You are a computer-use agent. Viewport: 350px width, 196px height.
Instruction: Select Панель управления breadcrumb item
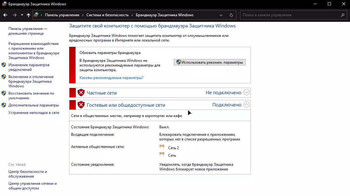pyautogui.click(x=62, y=15)
